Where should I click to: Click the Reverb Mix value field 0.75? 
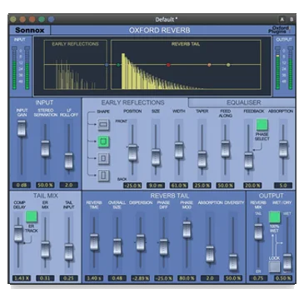[x=258, y=278]
